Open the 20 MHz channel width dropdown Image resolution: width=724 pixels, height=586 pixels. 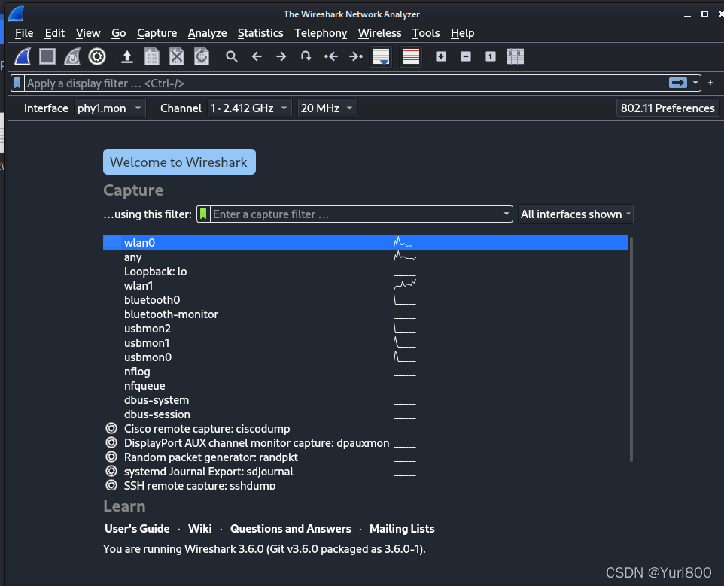pos(327,108)
